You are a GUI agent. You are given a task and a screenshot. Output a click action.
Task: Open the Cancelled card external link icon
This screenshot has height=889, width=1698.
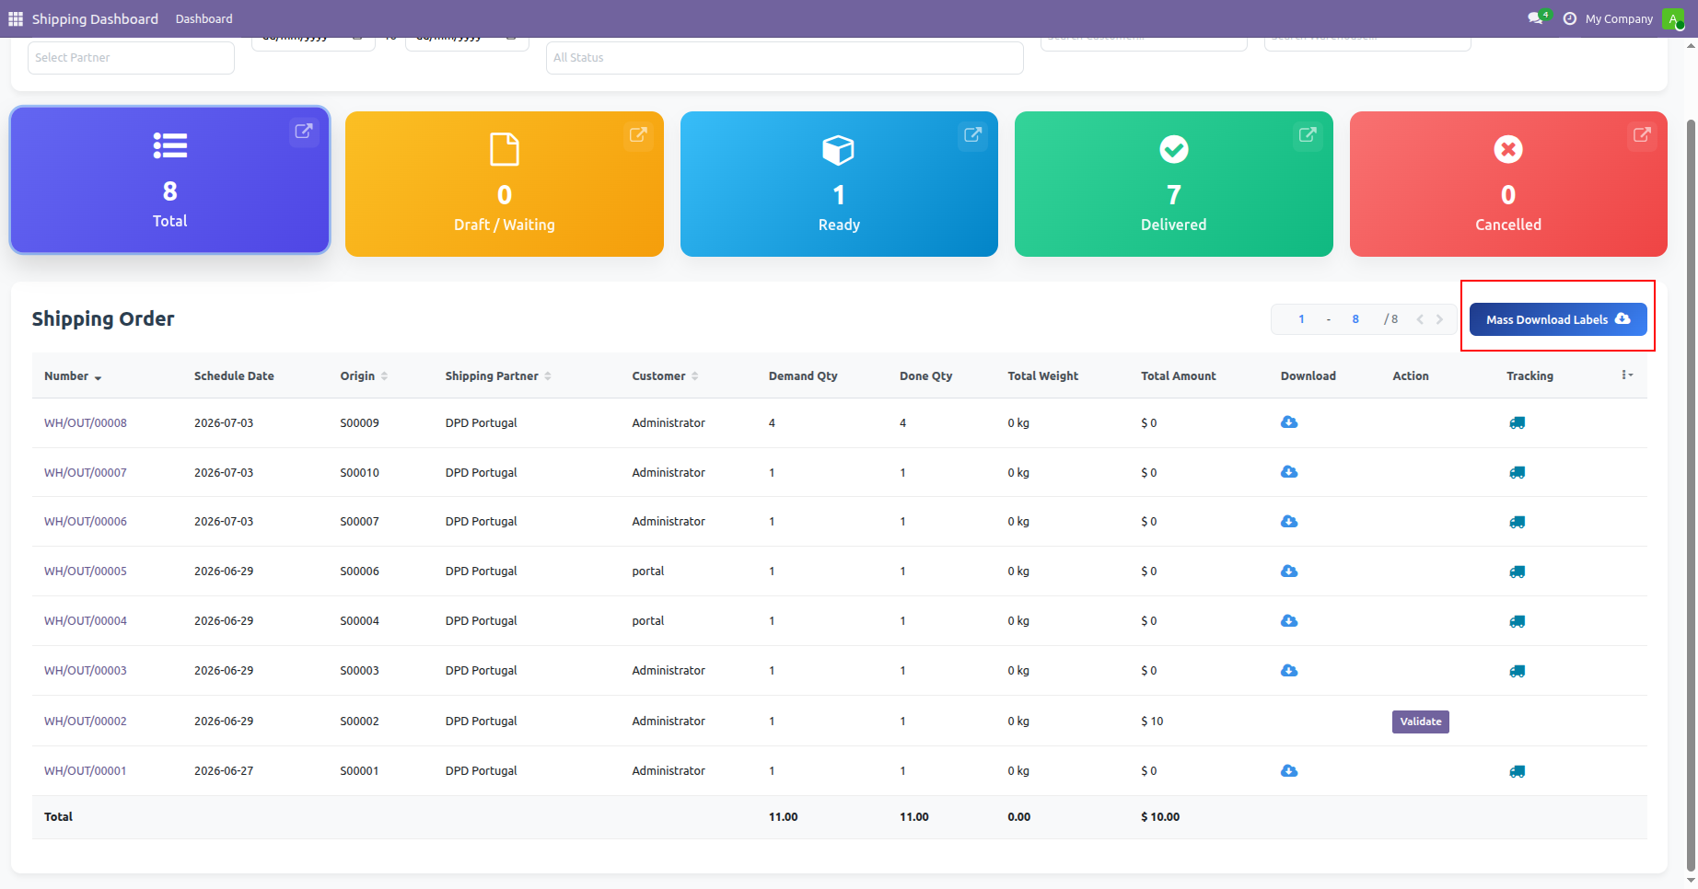[x=1642, y=134]
